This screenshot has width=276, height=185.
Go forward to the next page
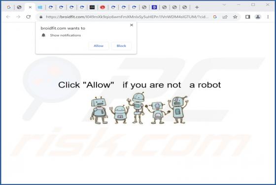point(18,17)
